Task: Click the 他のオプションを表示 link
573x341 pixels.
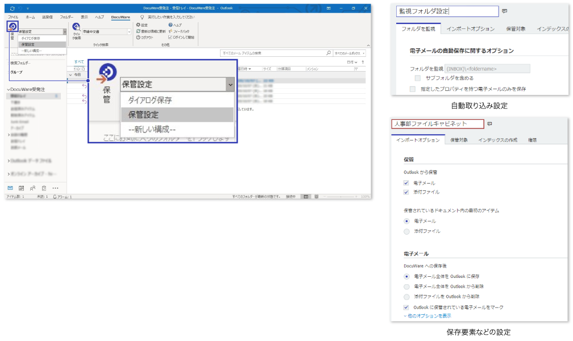Action: coord(427,315)
